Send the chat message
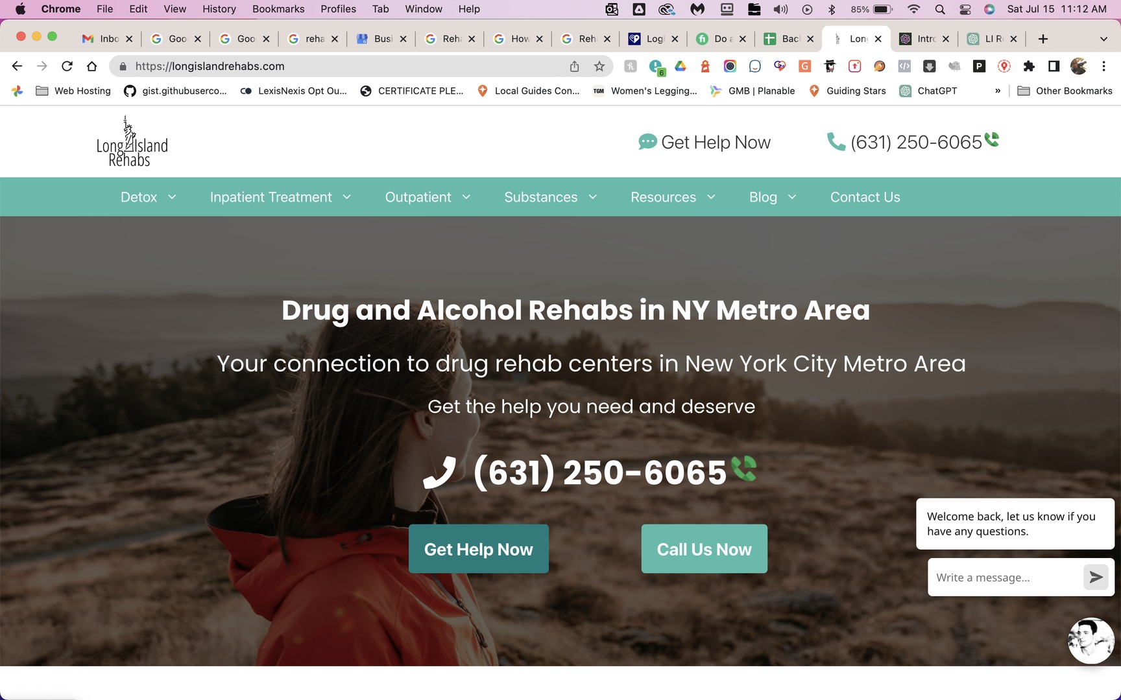1121x700 pixels. coord(1096,577)
